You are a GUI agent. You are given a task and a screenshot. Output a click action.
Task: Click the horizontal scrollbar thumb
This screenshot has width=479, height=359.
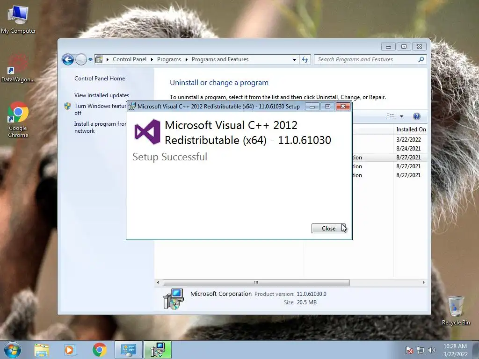tap(256, 282)
